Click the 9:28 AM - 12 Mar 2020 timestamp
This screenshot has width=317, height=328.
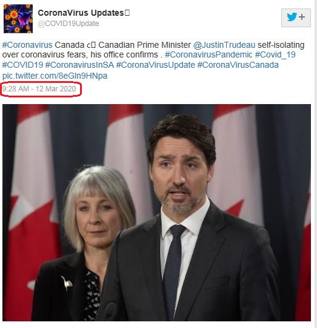39,89
